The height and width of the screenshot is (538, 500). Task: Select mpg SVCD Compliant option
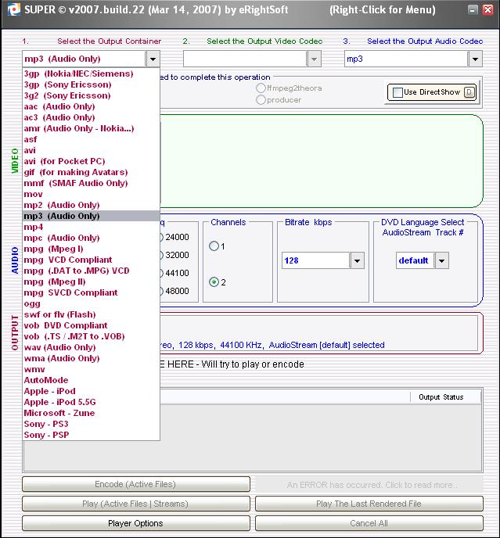click(91, 292)
